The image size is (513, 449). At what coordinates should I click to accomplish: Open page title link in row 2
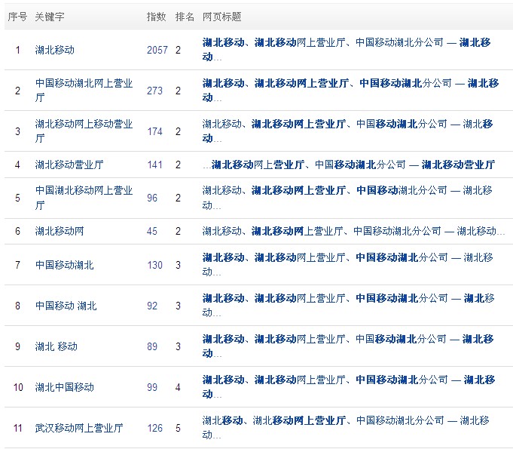[x=350, y=90]
